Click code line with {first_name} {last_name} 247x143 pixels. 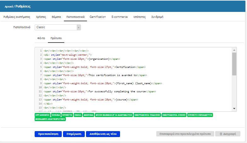click(103, 83)
